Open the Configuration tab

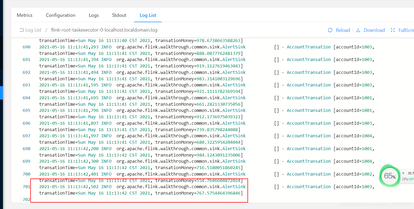[x=60, y=15]
